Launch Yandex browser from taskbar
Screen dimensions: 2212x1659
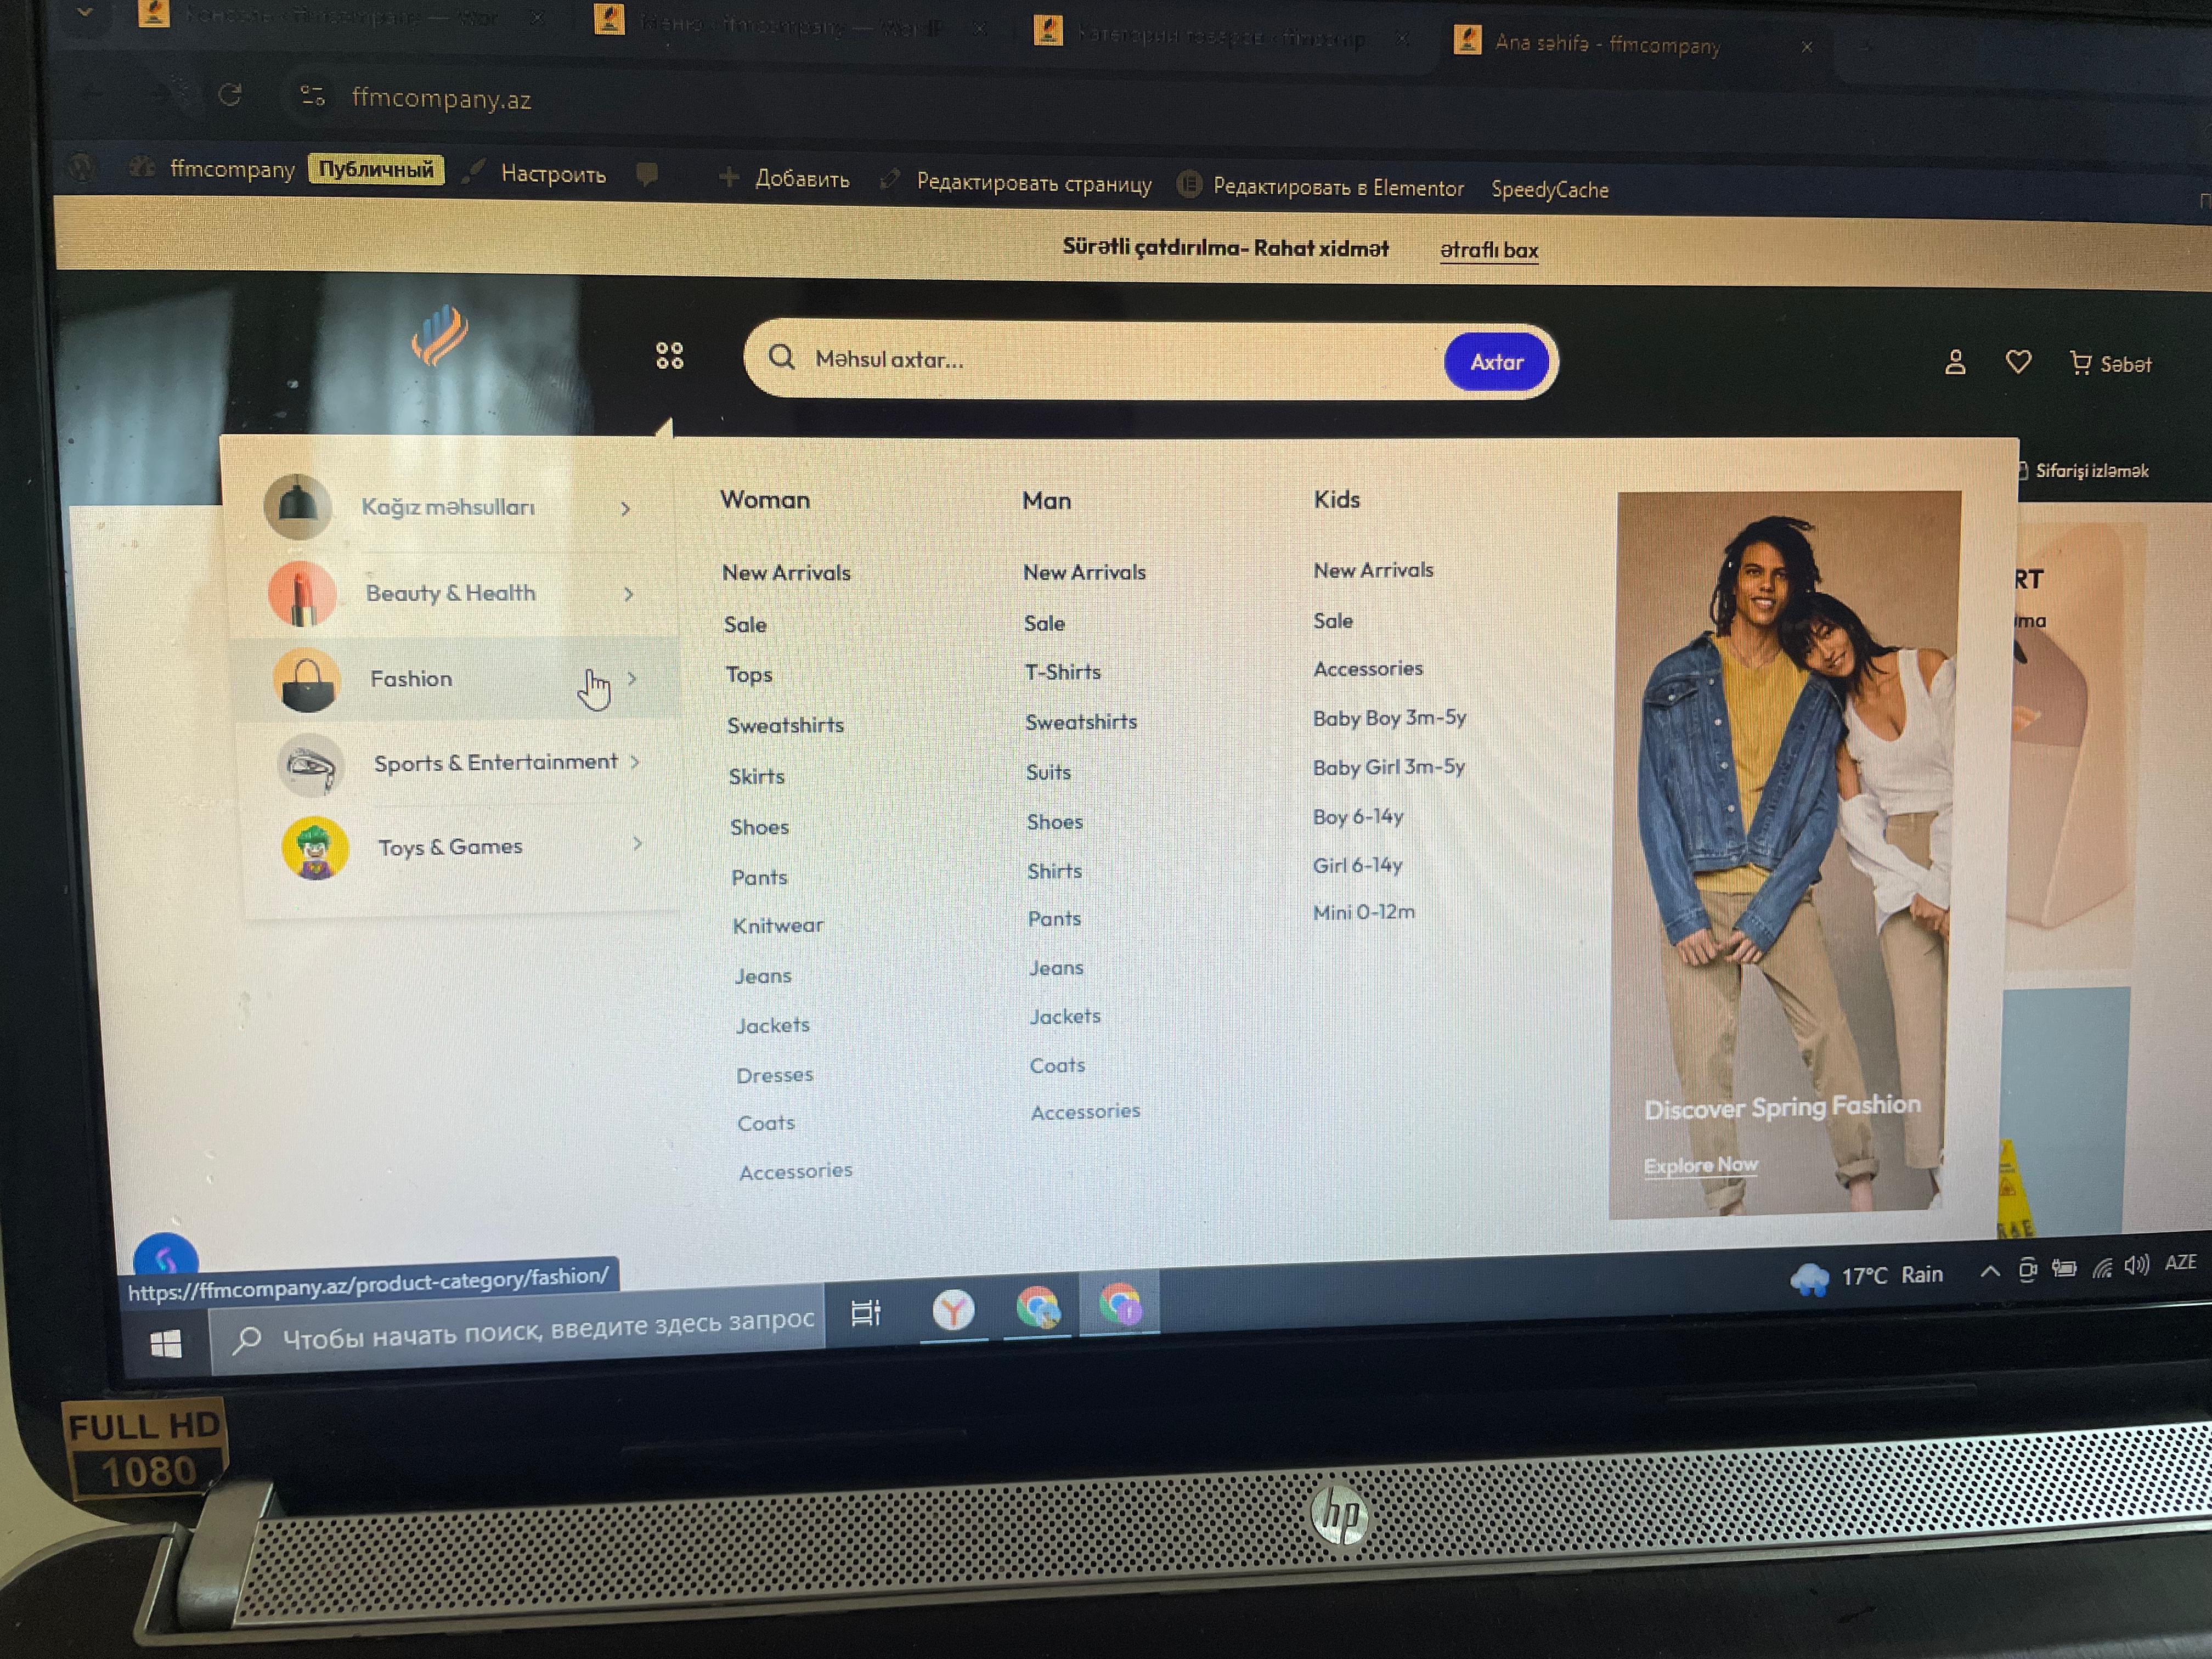(x=953, y=1309)
